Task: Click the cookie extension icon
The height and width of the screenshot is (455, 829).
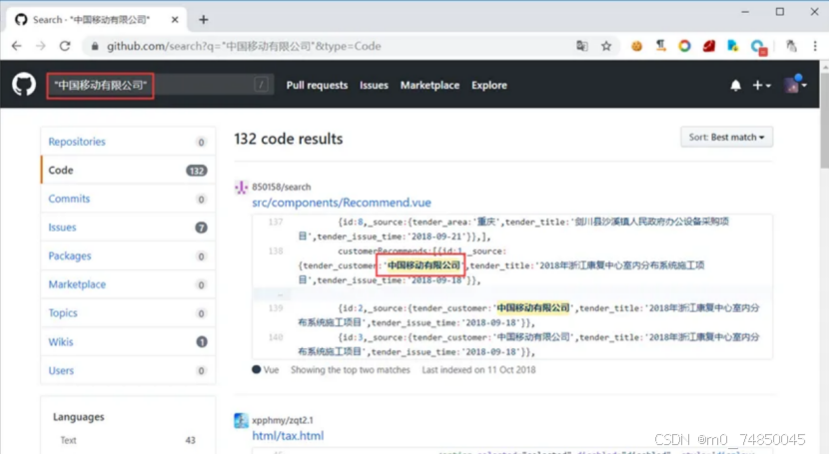Action: pyautogui.click(x=636, y=46)
